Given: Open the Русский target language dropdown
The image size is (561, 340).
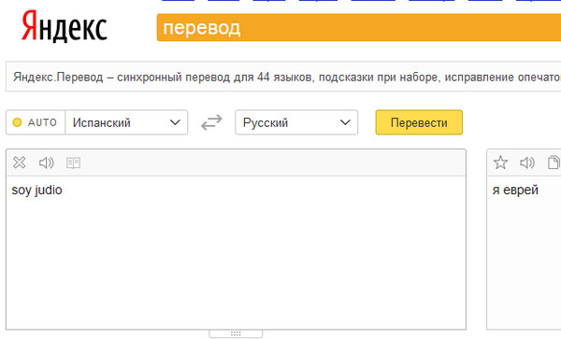Looking at the screenshot, I should 296,122.
